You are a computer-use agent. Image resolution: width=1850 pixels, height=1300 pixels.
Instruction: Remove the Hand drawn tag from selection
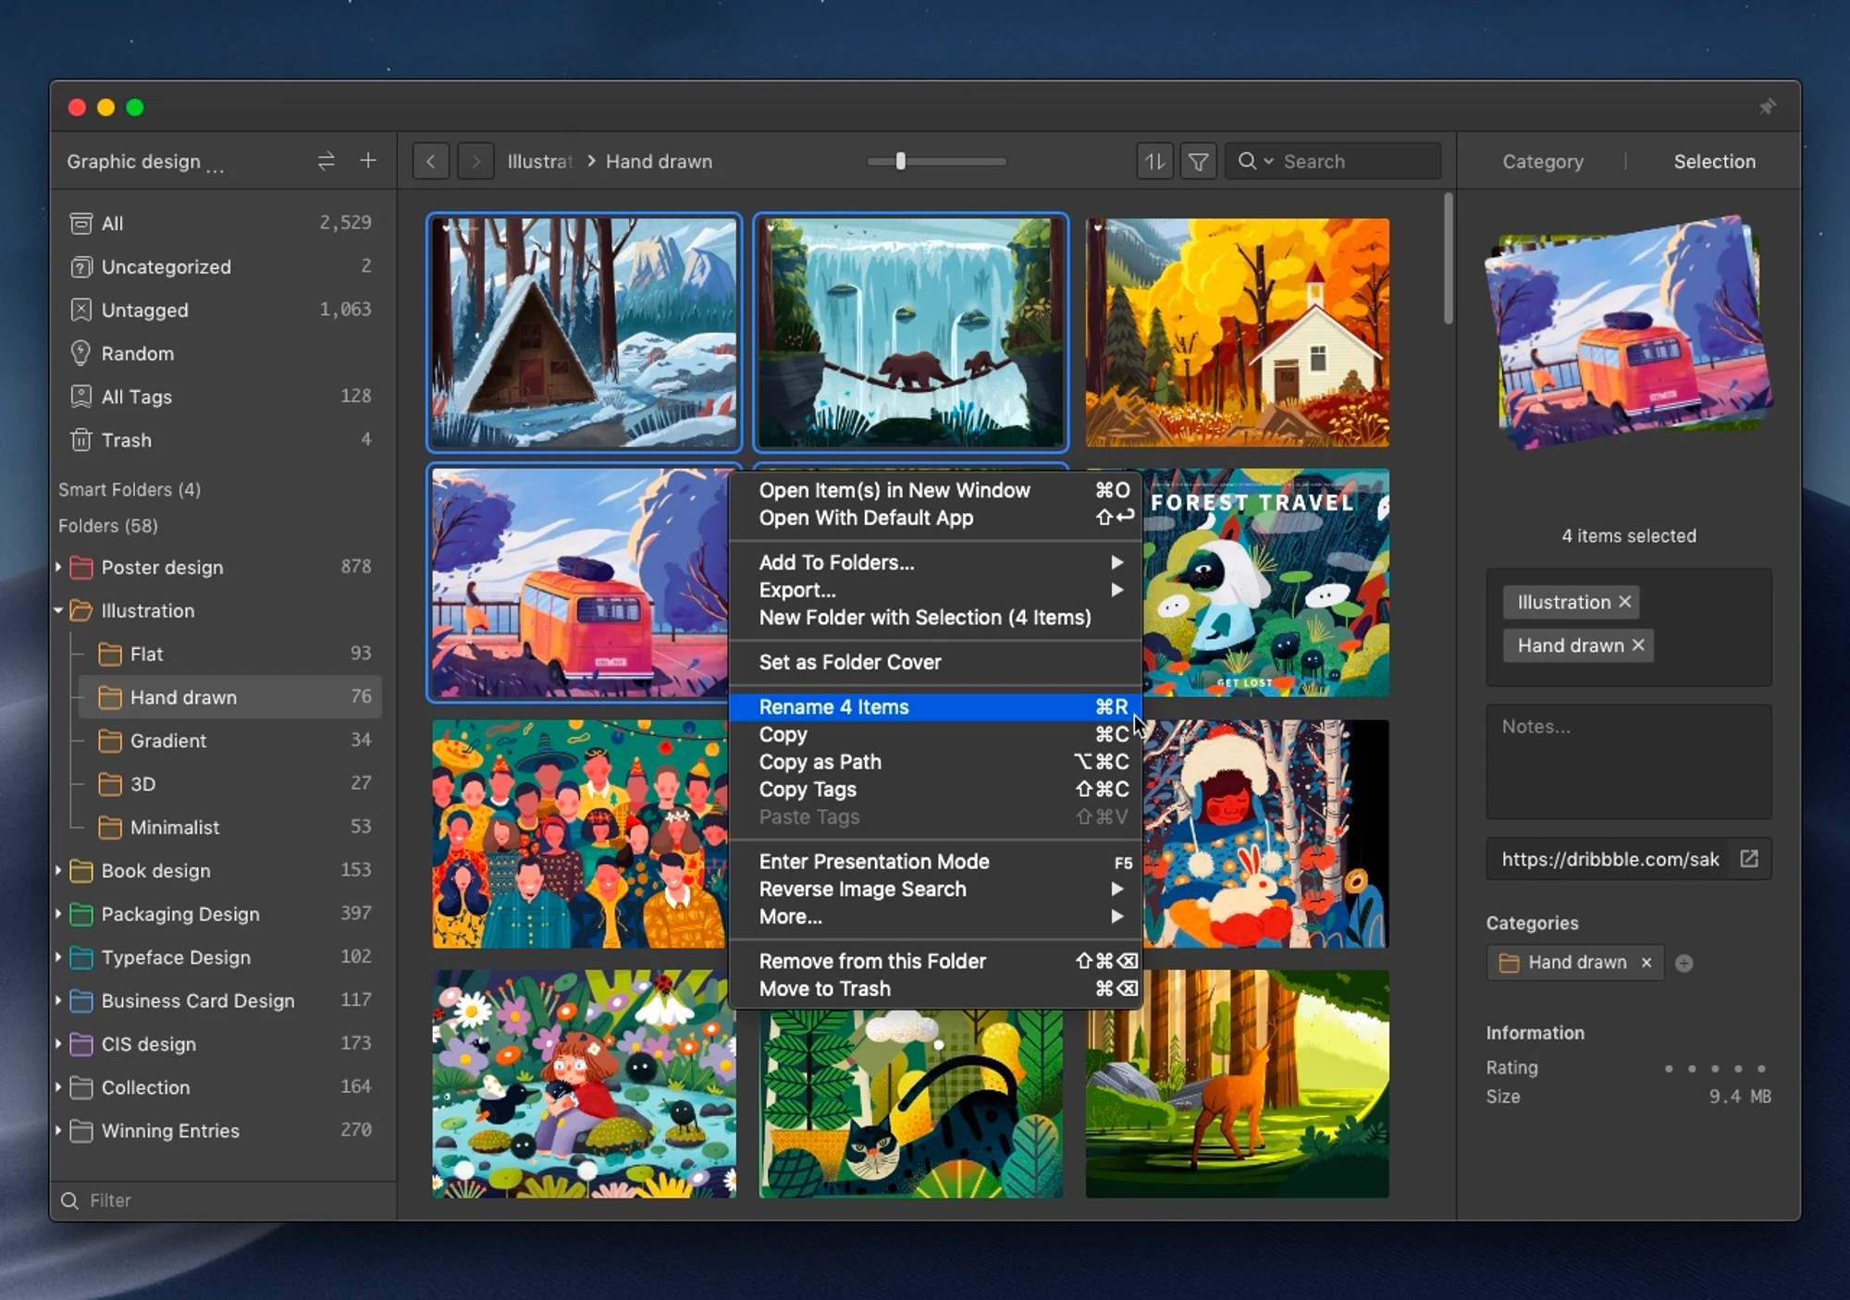click(1637, 645)
